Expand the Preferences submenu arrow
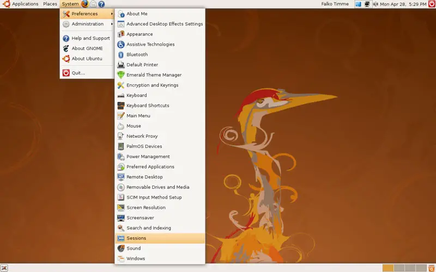The image size is (436, 272). 112,14
